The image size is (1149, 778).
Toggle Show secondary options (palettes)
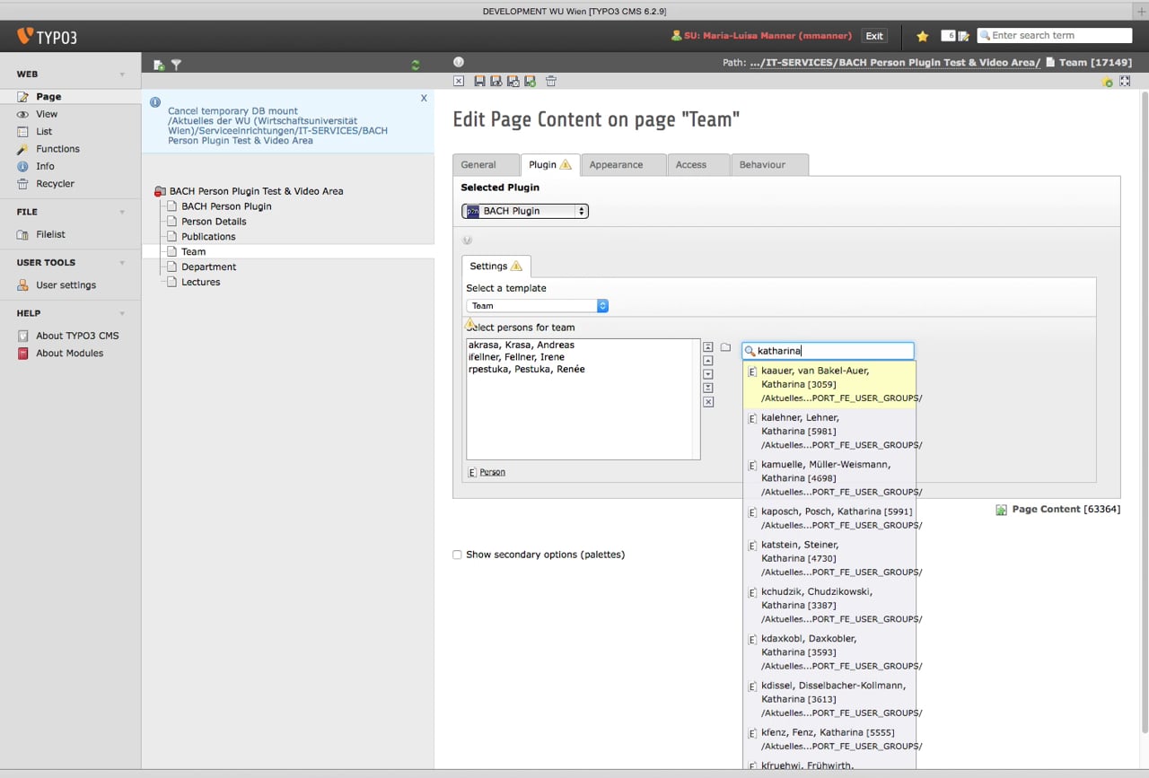(457, 555)
